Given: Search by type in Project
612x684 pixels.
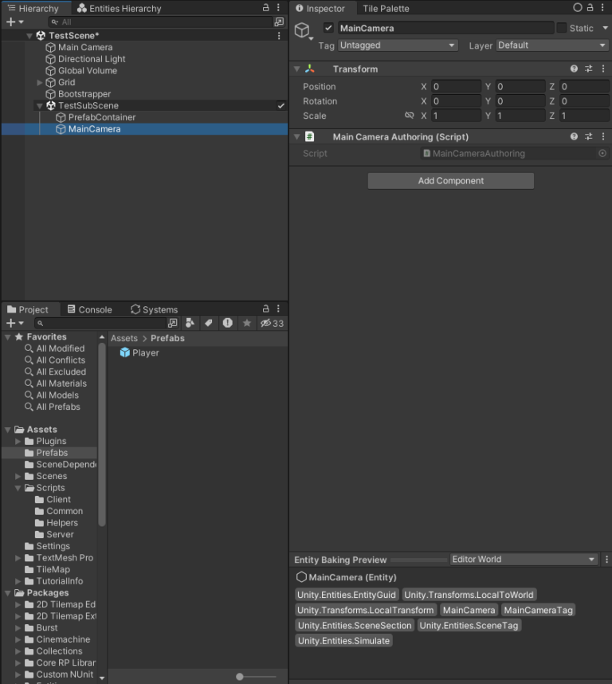Looking at the screenshot, I should tap(190, 323).
